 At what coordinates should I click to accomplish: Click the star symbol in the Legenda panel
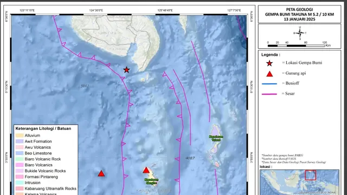point(269,63)
